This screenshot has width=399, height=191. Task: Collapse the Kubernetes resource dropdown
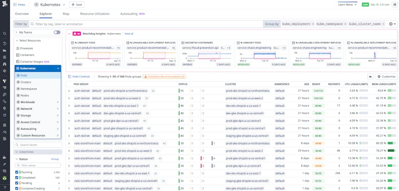pyautogui.click(x=58, y=68)
